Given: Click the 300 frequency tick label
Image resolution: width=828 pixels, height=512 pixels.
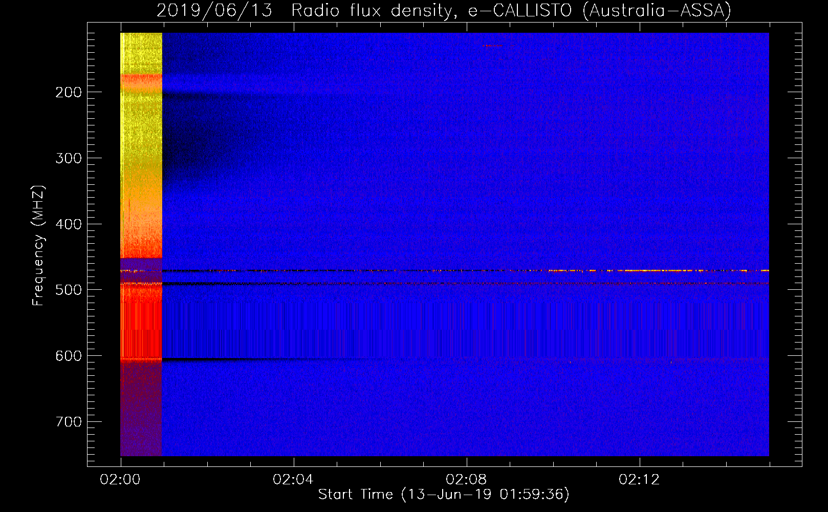Looking at the screenshot, I should pos(69,158).
